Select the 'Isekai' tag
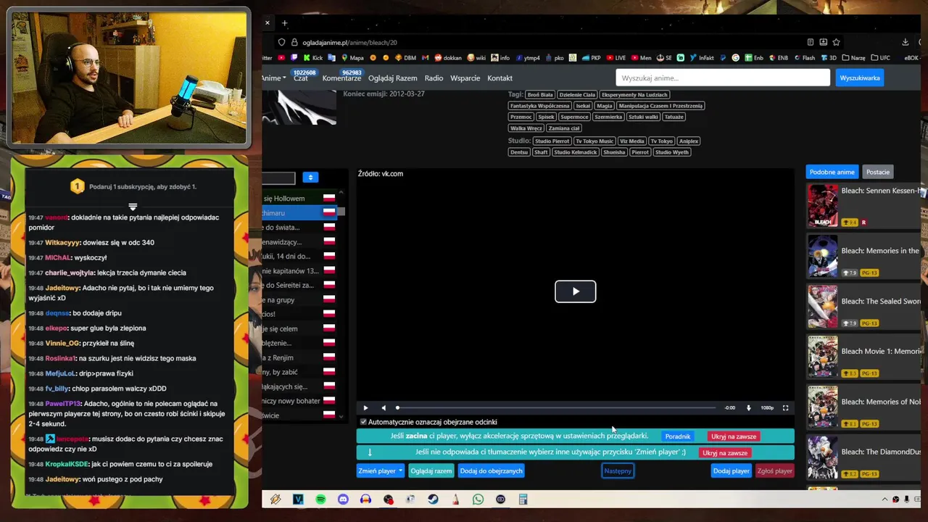Viewport: 928px width, 522px height. click(x=583, y=106)
